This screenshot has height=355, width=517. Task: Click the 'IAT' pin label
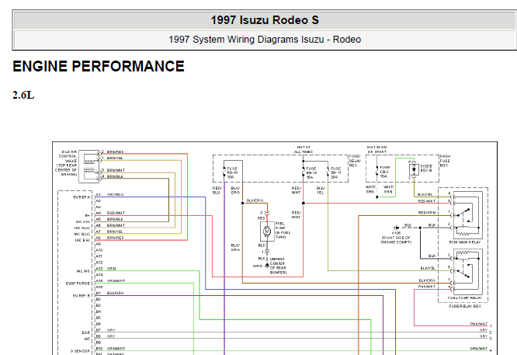click(87, 339)
